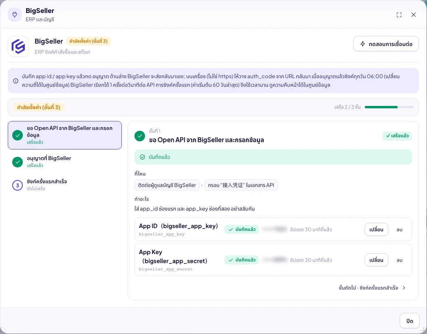
Task: Click the step 3 circle icon
Action: point(18,185)
